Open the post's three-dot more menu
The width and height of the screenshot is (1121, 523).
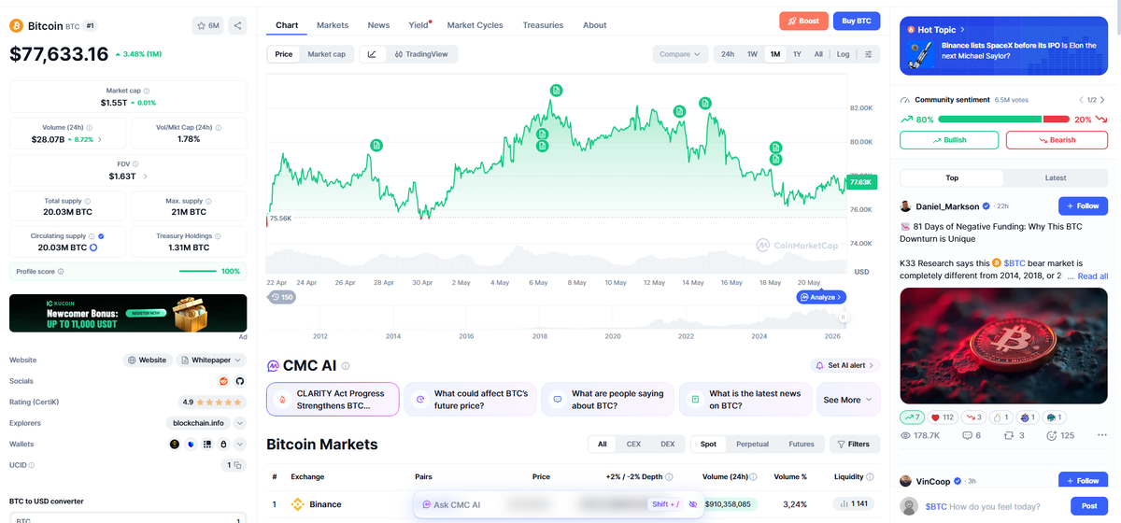pos(1100,435)
